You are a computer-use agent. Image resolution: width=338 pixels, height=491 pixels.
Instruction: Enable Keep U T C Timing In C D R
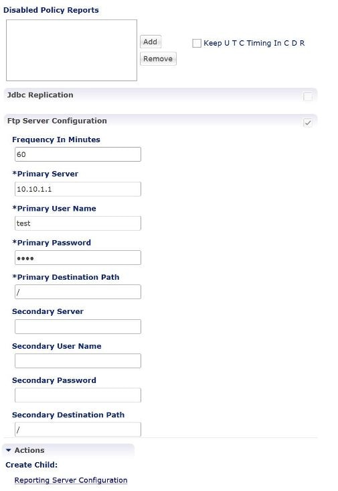pyautogui.click(x=197, y=43)
